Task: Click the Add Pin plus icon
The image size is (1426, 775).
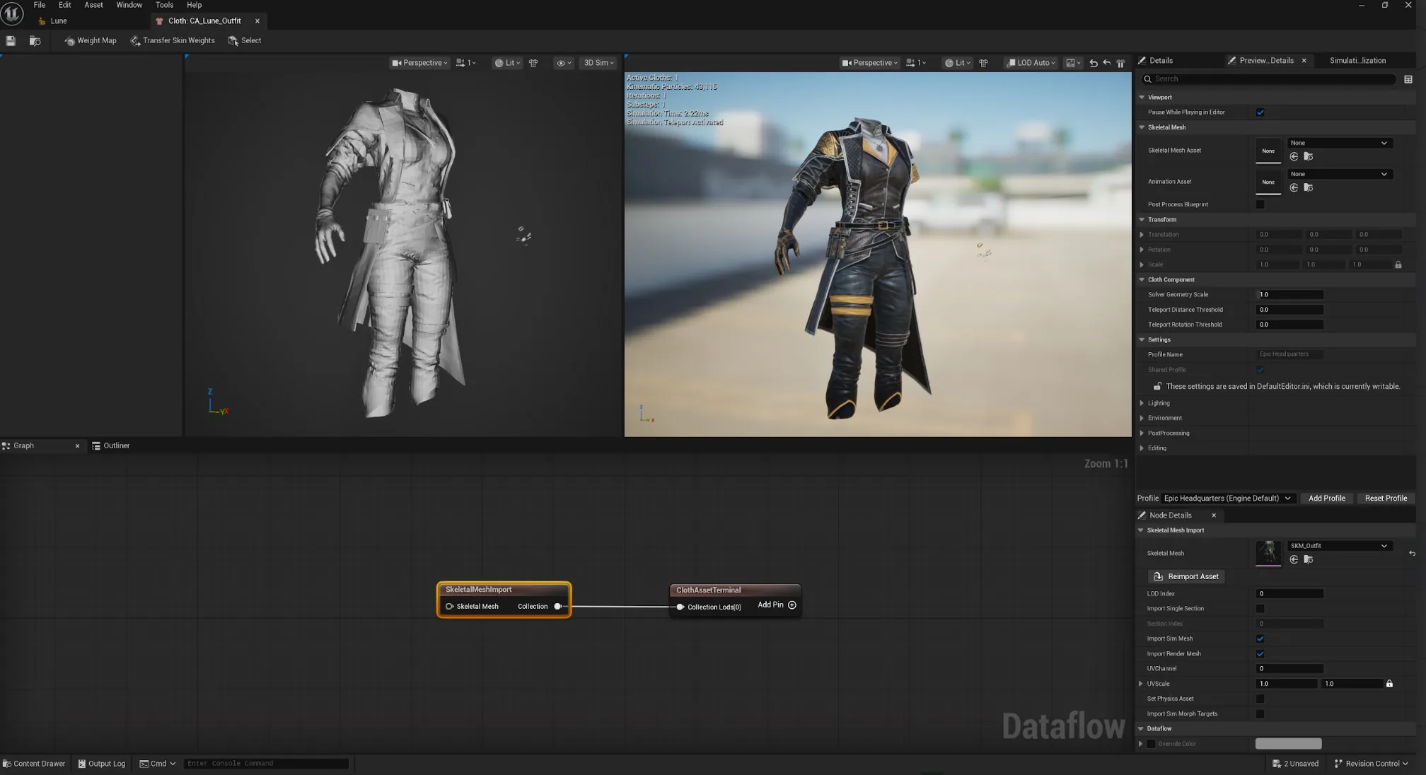Action: pos(792,605)
